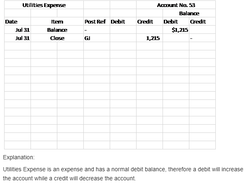Click the Explanation: label

pyautogui.click(x=19, y=158)
